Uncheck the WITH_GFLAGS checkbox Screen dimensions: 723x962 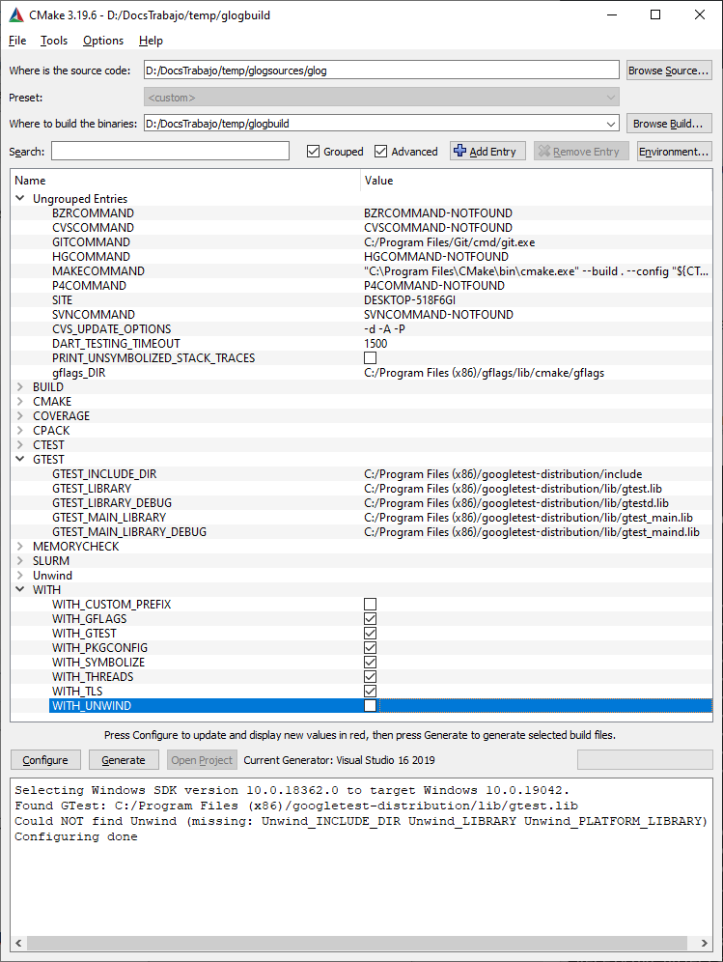(371, 618)
